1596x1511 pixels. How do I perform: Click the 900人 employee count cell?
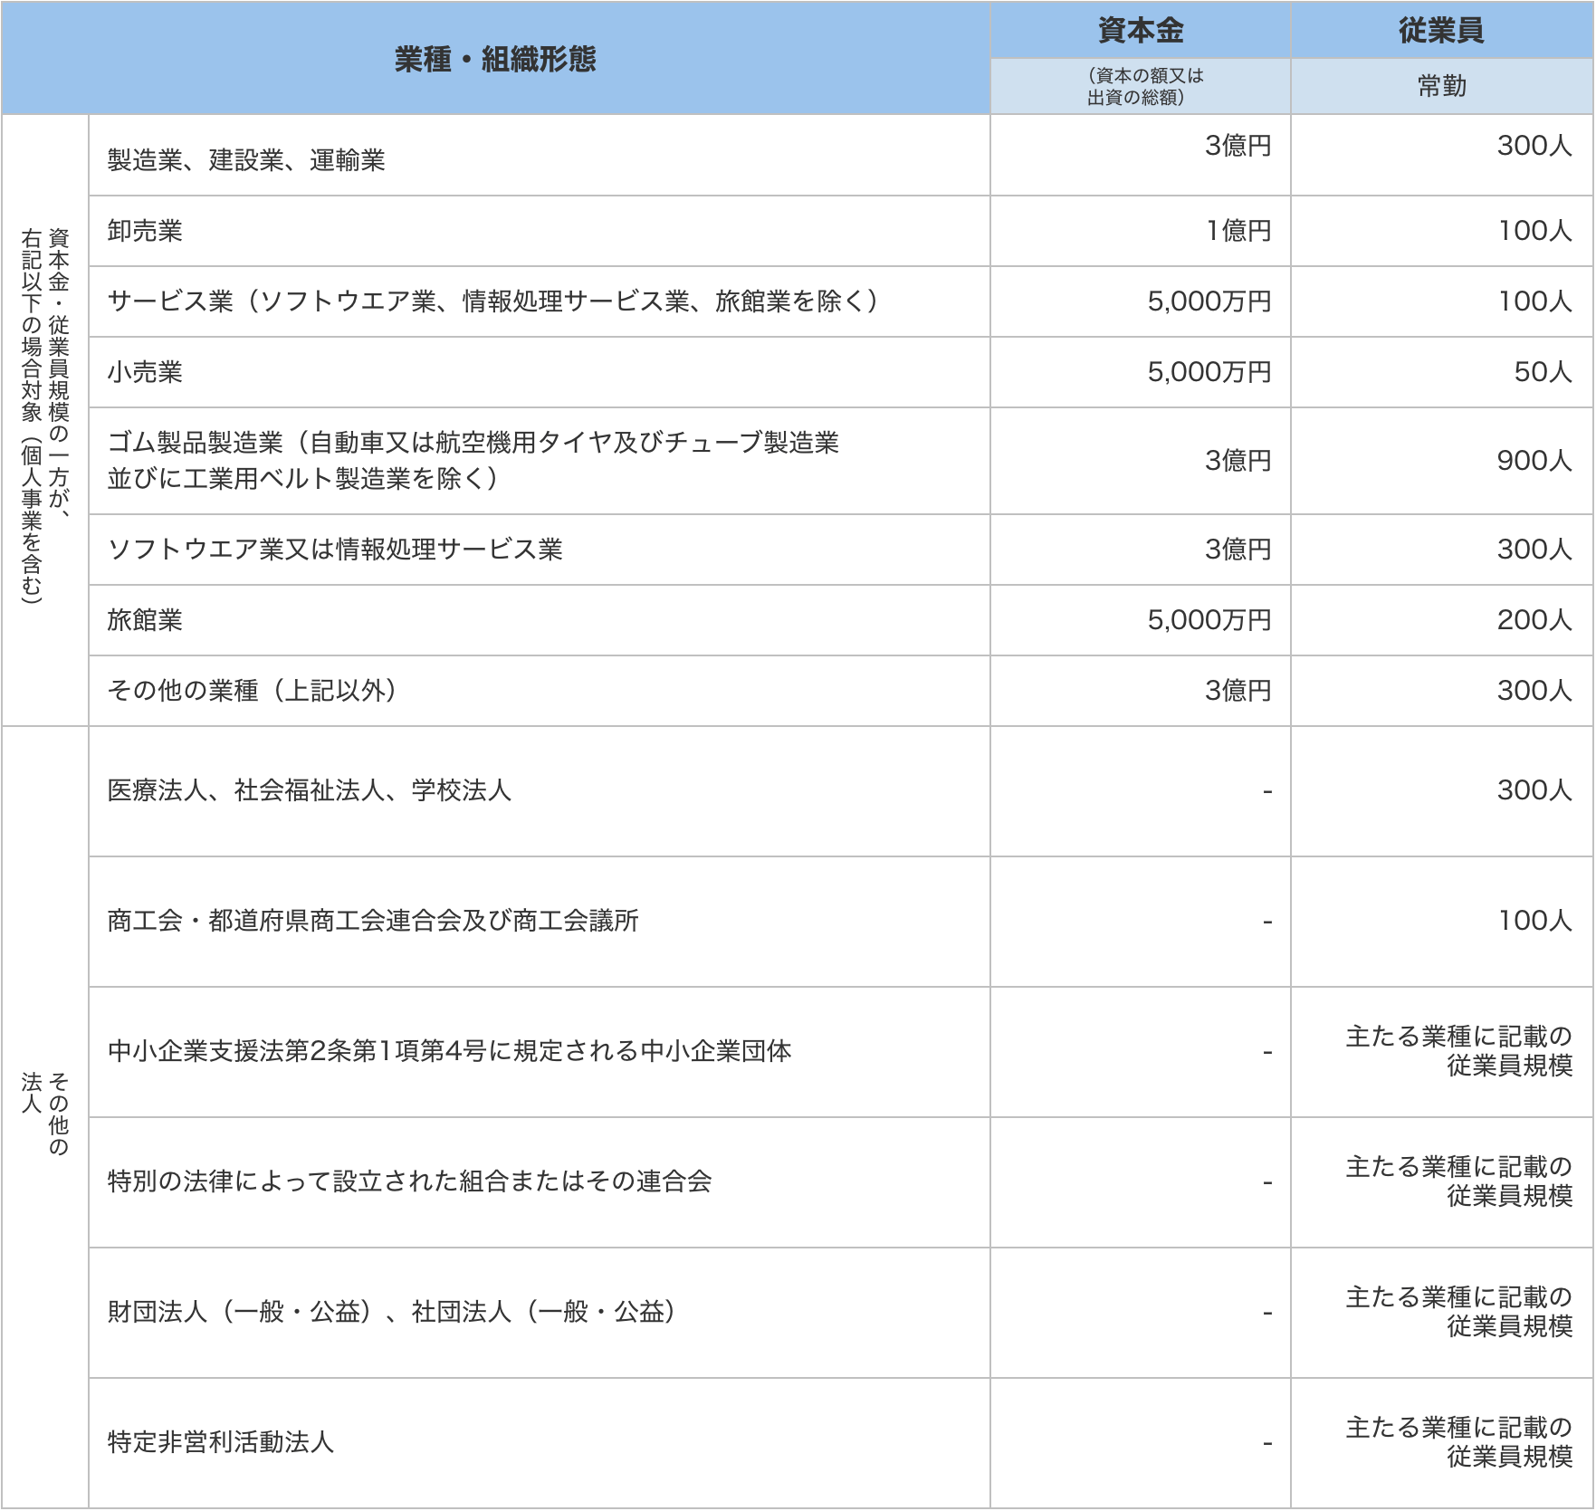tap(1534, 461)
